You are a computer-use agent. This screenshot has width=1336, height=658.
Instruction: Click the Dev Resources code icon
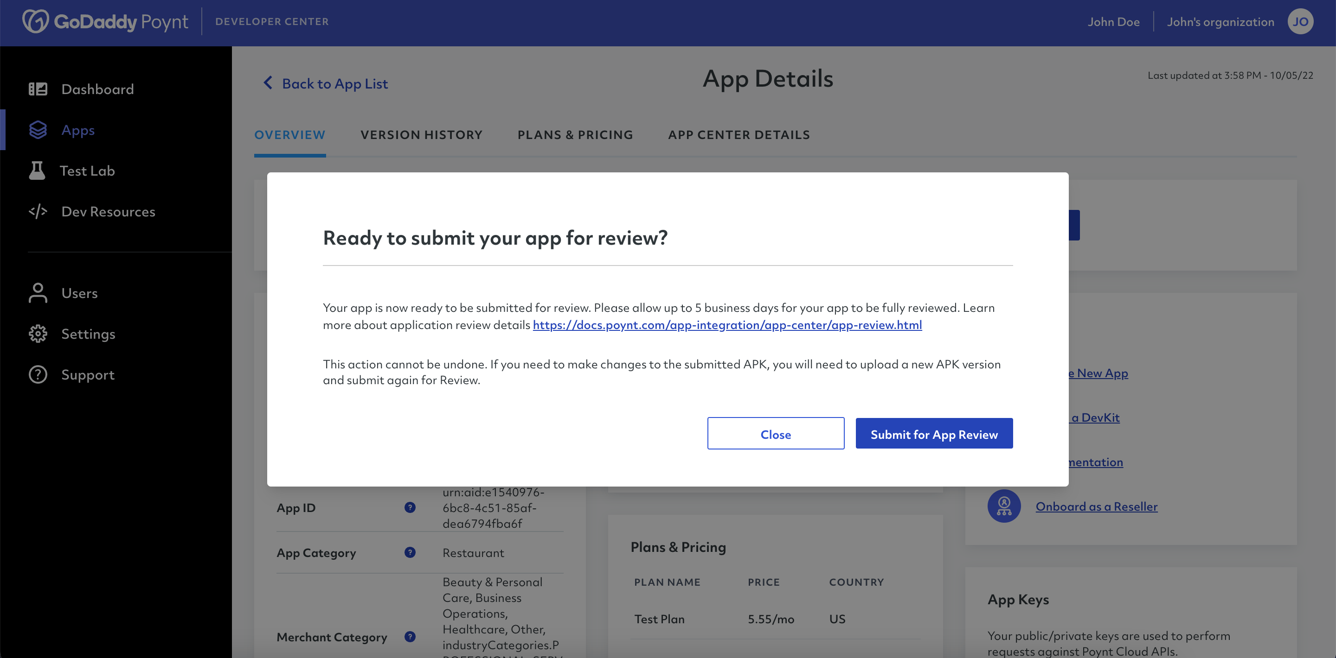(x=39, y=211)
